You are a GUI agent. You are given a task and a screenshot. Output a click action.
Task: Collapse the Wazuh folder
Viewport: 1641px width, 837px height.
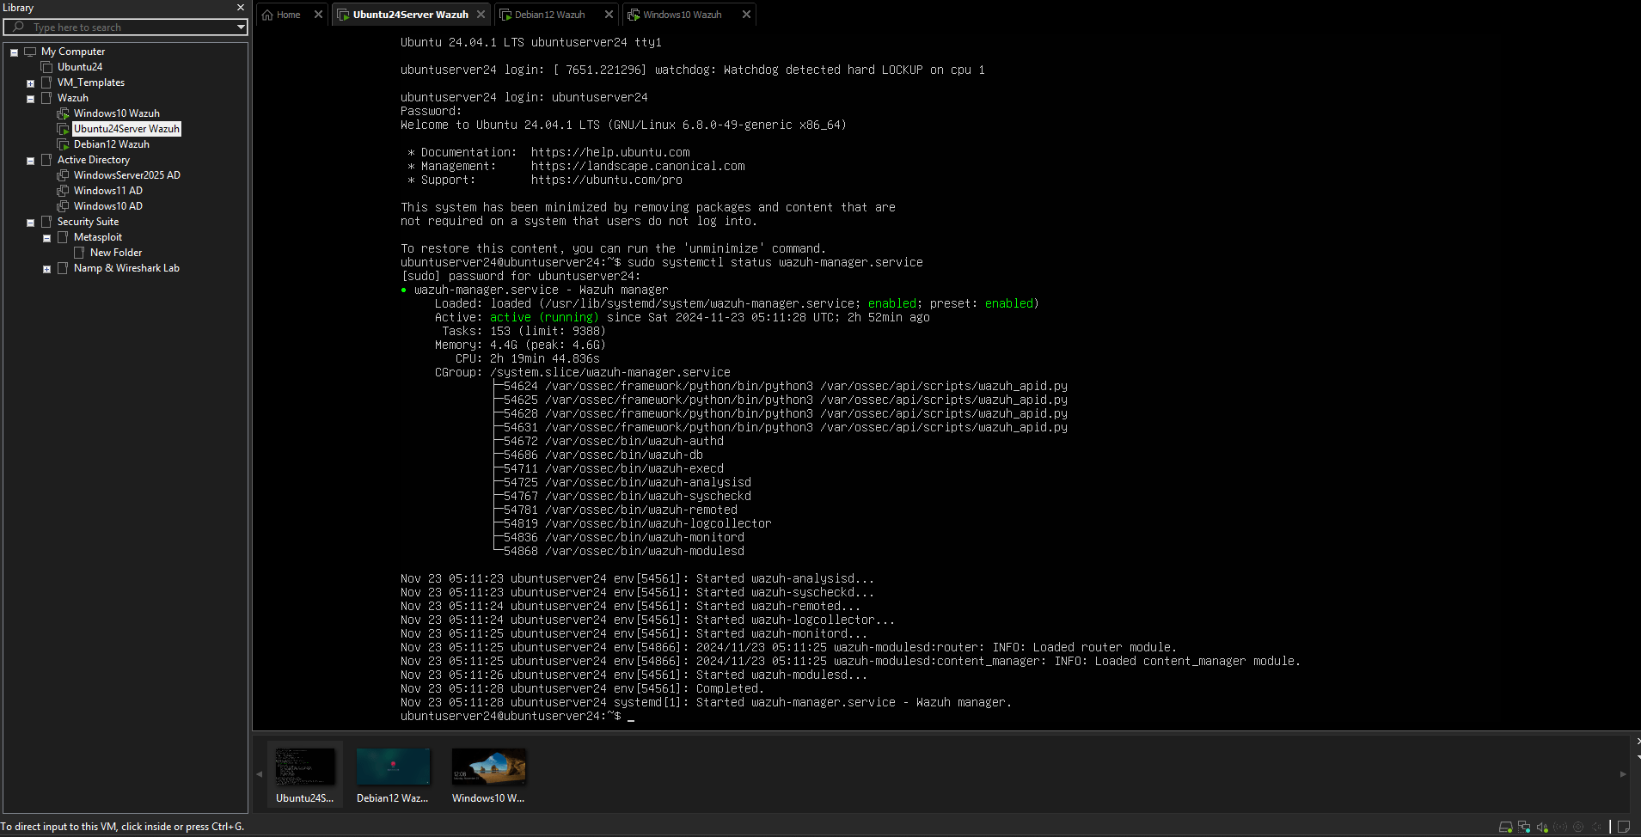[30, 99]
